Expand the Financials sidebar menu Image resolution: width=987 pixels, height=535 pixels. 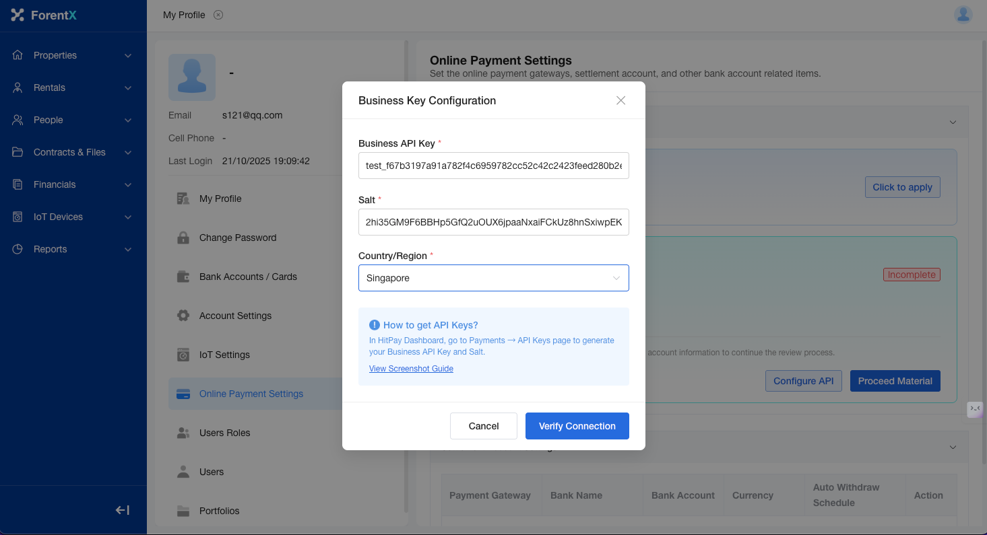73,184
